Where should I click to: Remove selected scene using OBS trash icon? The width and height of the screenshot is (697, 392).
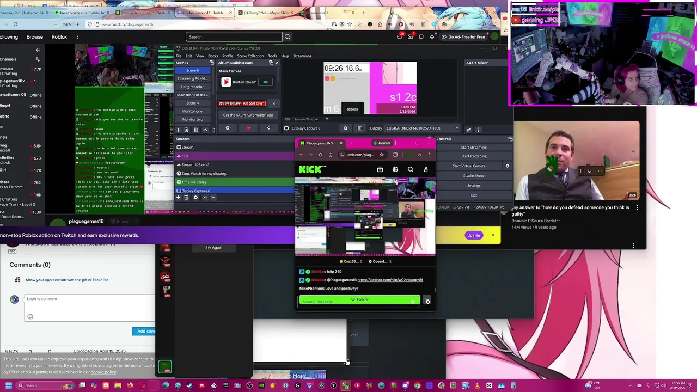(x=186, y=130)
